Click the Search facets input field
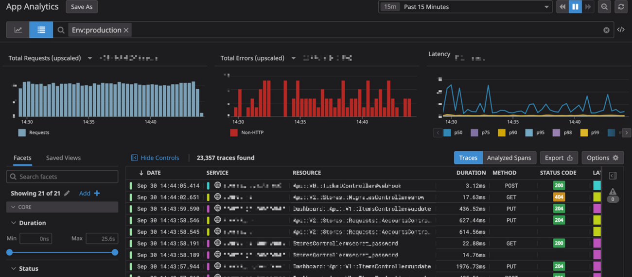This screenshot has width=632, height=277. [62, 177]
